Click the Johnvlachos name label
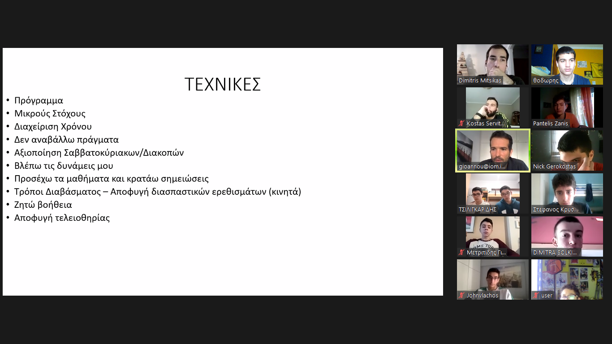The image size is (612, 344). click(x=482, y=296)
